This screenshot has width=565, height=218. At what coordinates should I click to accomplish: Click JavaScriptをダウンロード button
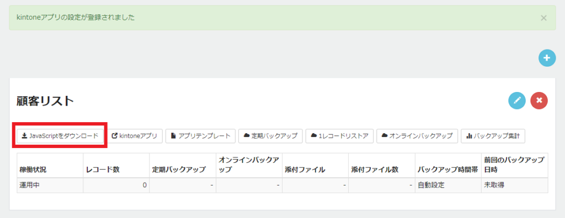coord(60,136)
